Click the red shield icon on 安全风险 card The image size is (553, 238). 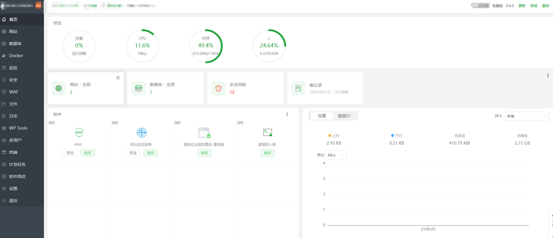tap(218, 88)
